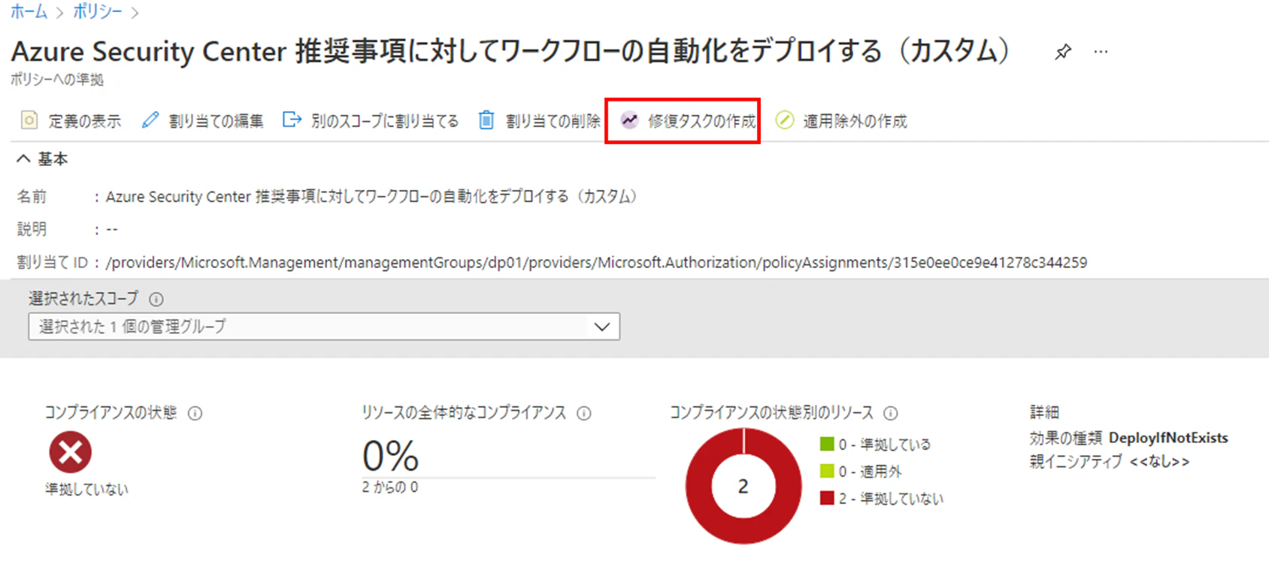Click info icon next to リソースの全体的なコンプライアンス

(x=584, y=413)
